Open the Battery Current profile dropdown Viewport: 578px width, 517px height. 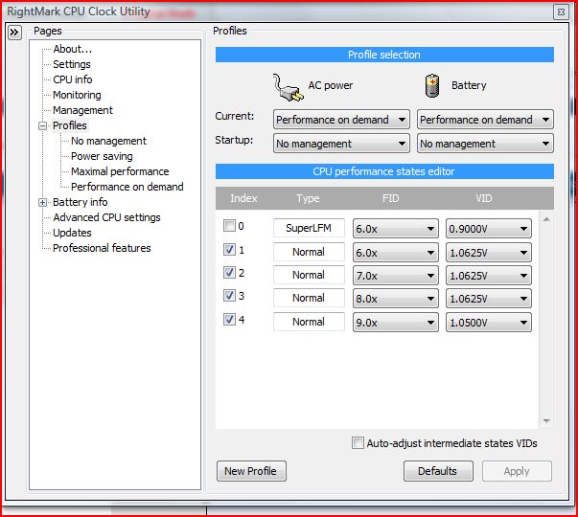click(485, 120)
